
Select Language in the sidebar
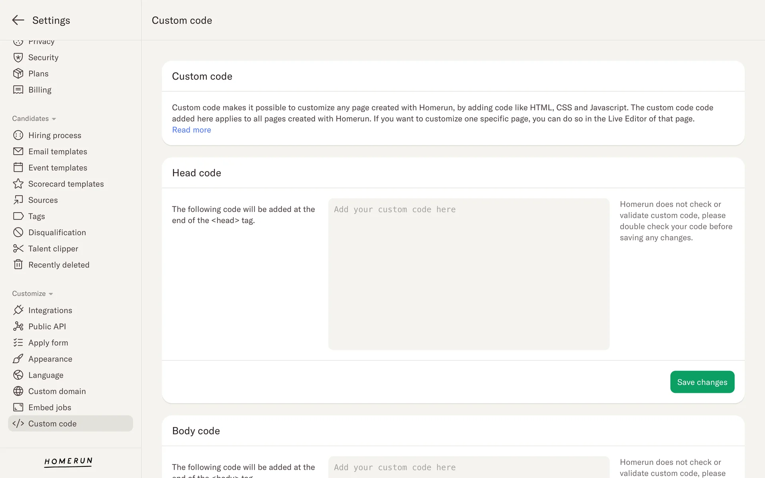click(x=45, y=375)
